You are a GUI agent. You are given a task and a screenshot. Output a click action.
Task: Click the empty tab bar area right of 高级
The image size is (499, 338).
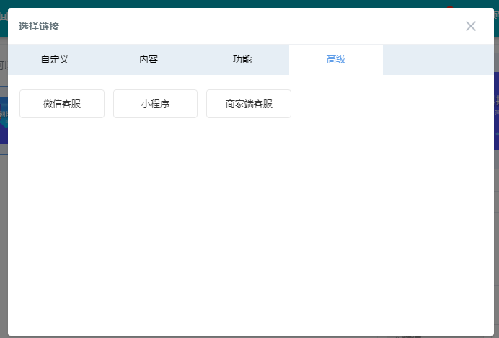click(x=437, y=60)
